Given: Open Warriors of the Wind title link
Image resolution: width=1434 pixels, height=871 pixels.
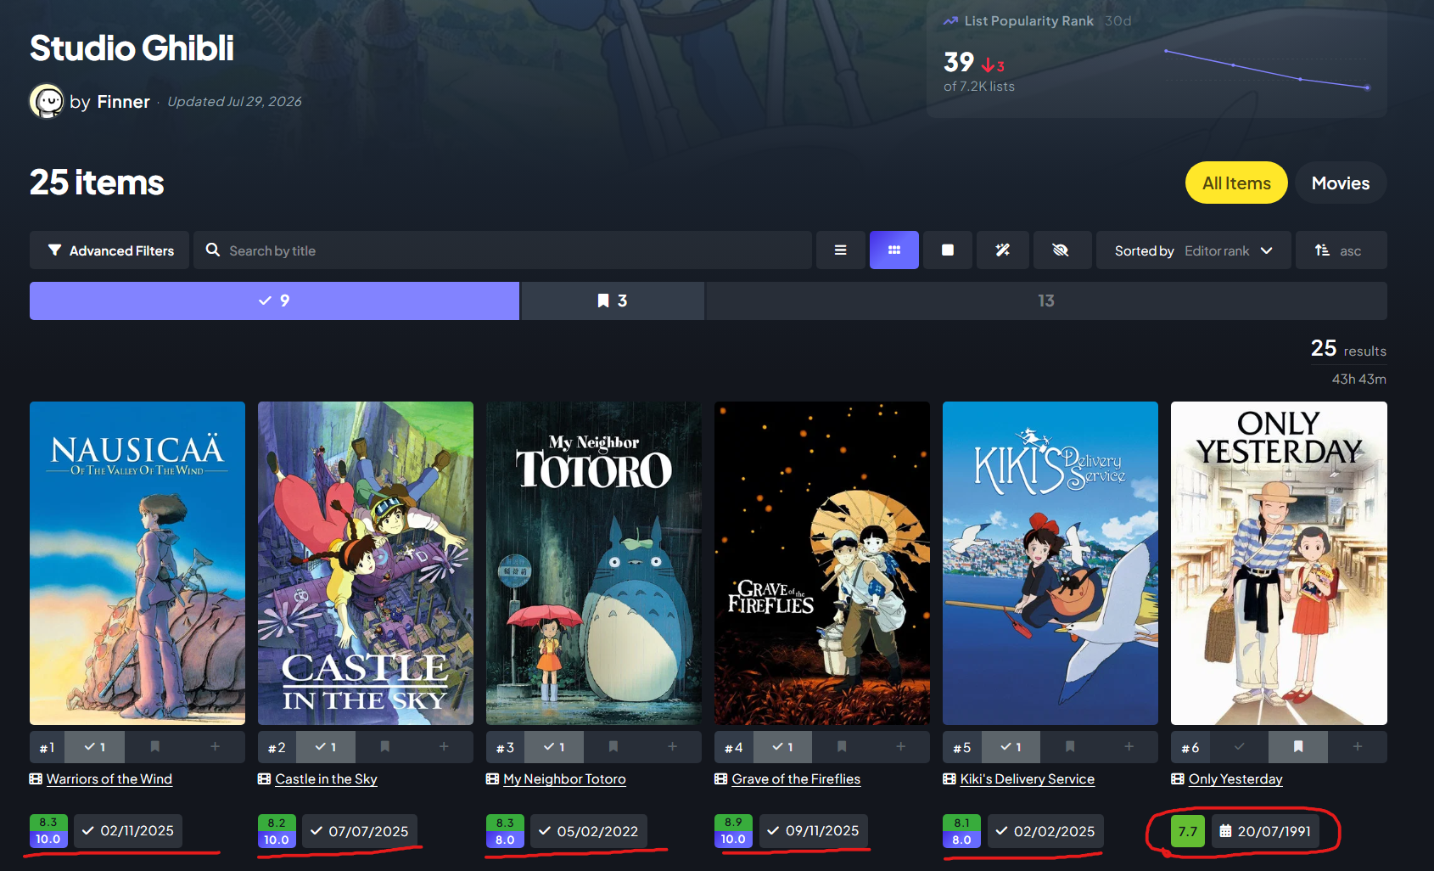Looking at the screenshot, I should click(x=109, y=778).
